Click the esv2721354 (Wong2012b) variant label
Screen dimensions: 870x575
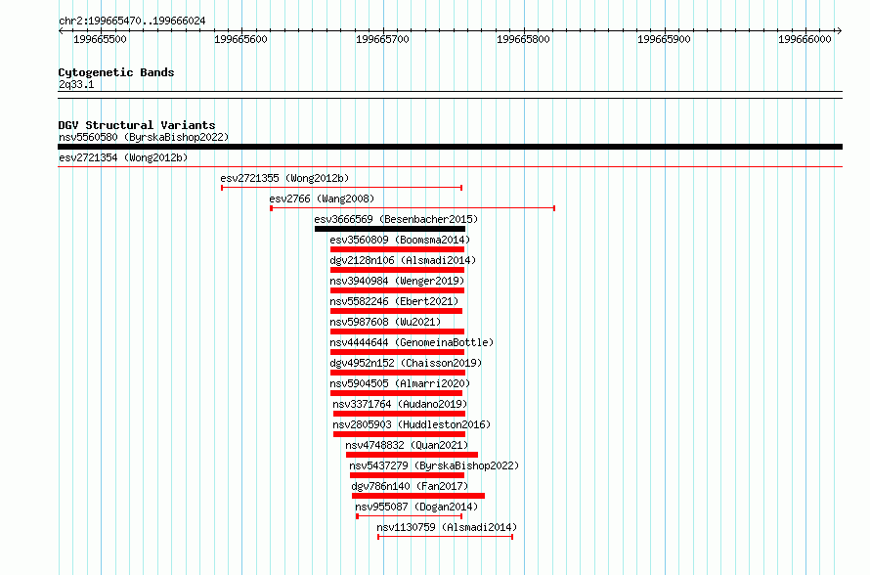(123, 157)
